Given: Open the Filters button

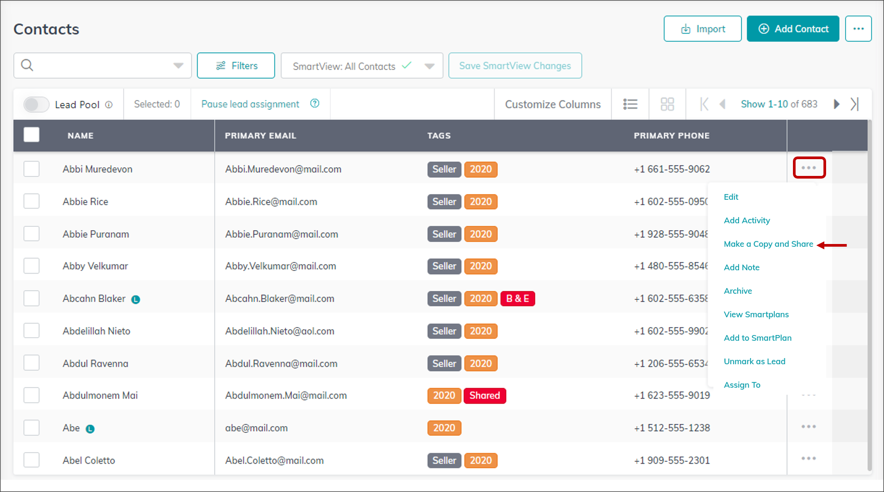Looking at the screenshot, I should point(236,66).
